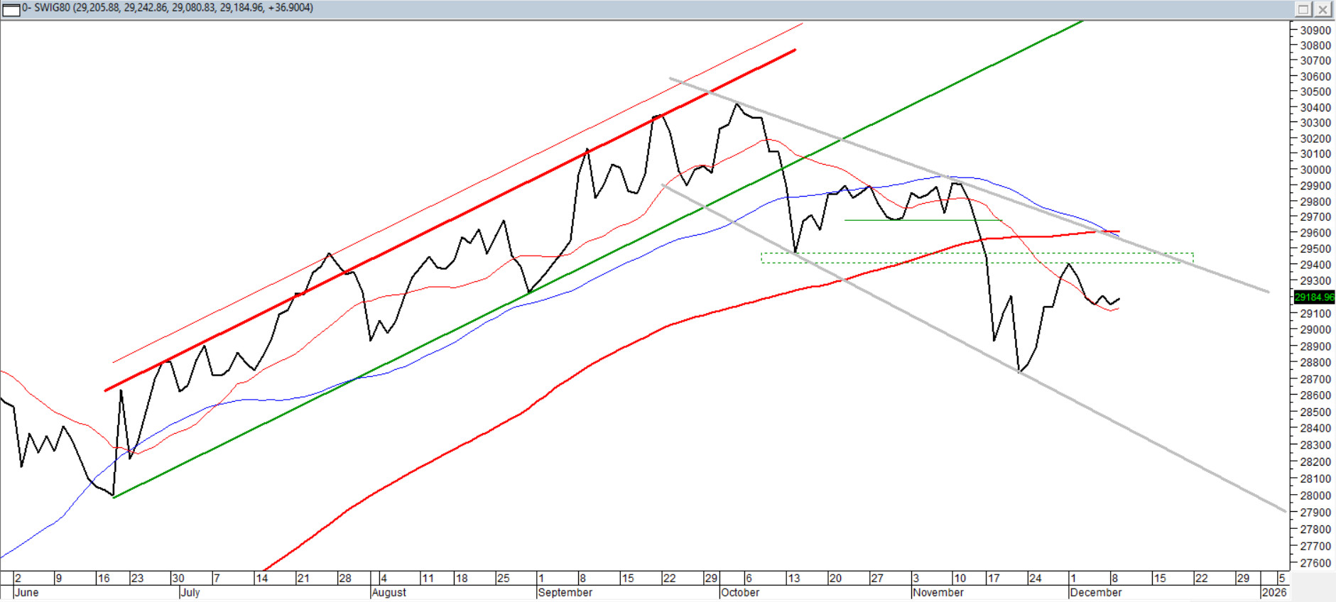
Task: Click the September month label
Action: click(x=565, y=592)
